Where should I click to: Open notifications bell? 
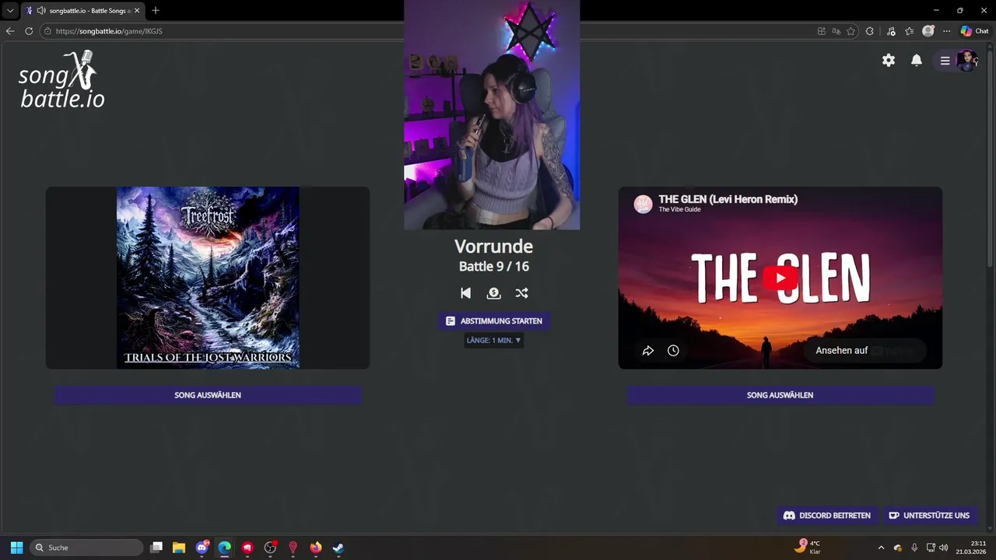[917, 61]
